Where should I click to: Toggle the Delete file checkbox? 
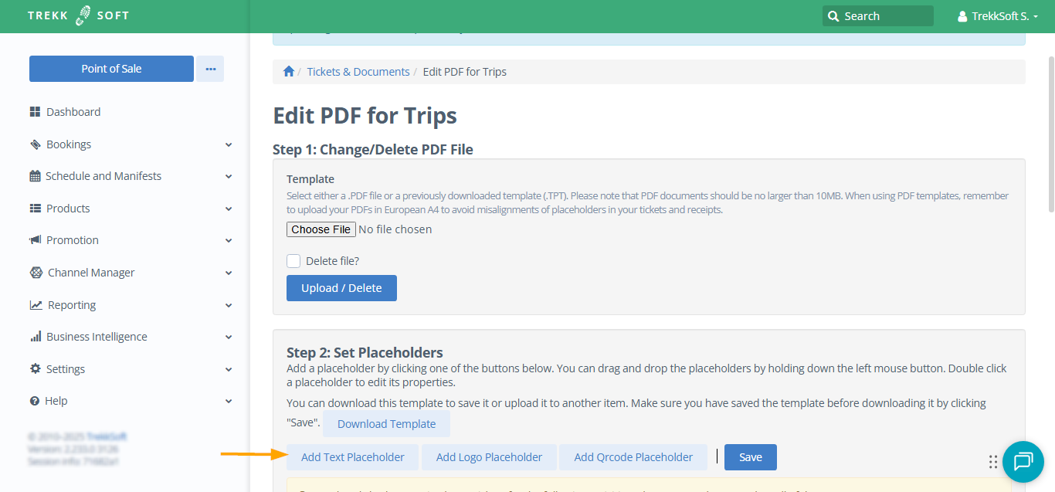click(293, 261)
